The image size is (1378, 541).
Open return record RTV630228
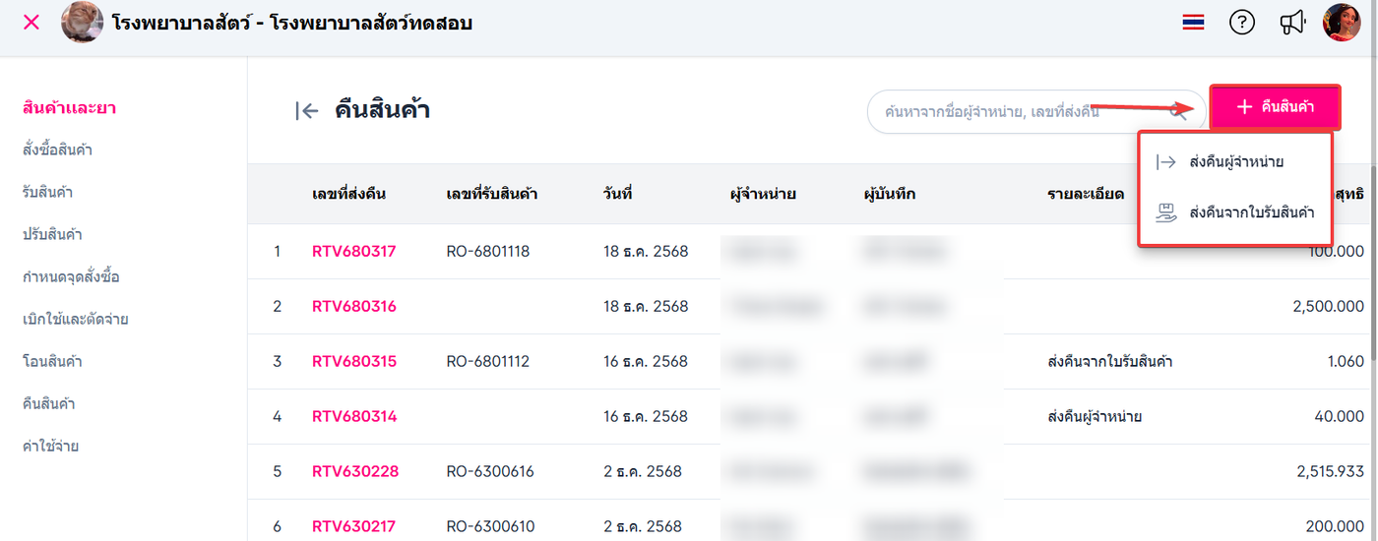(355, 471)
